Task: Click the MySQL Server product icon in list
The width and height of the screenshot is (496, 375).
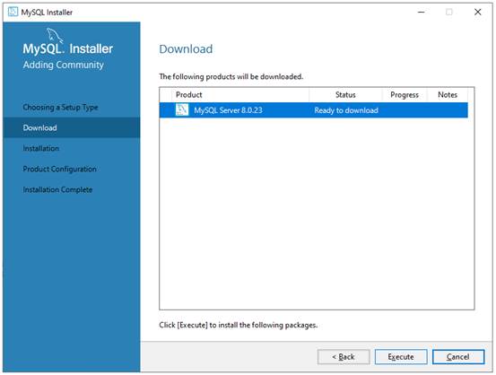Action: click(182, 109)
